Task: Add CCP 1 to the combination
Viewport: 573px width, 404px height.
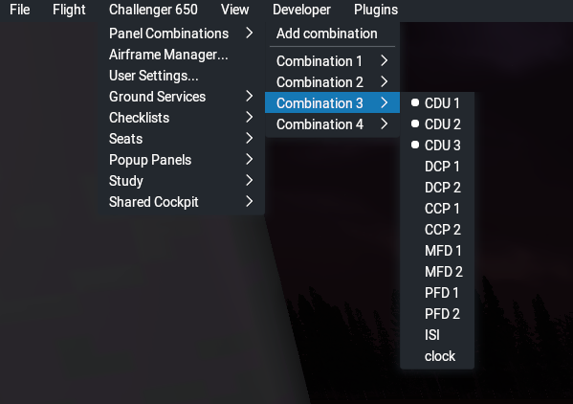Action: [x=437, y=209]
